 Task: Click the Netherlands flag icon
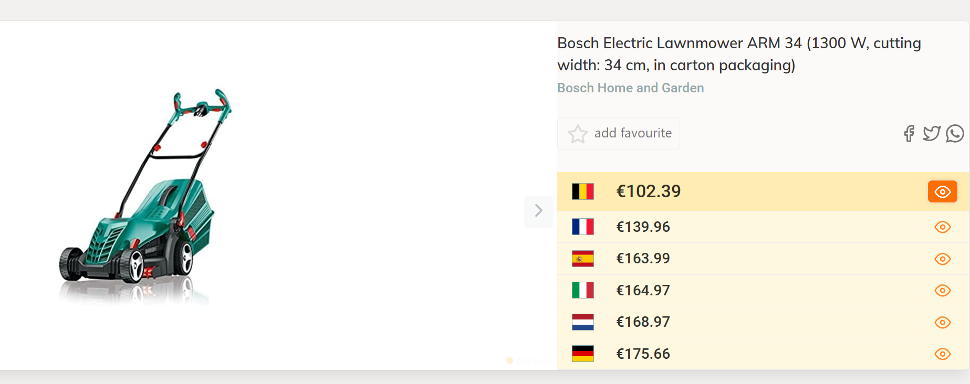583,322
